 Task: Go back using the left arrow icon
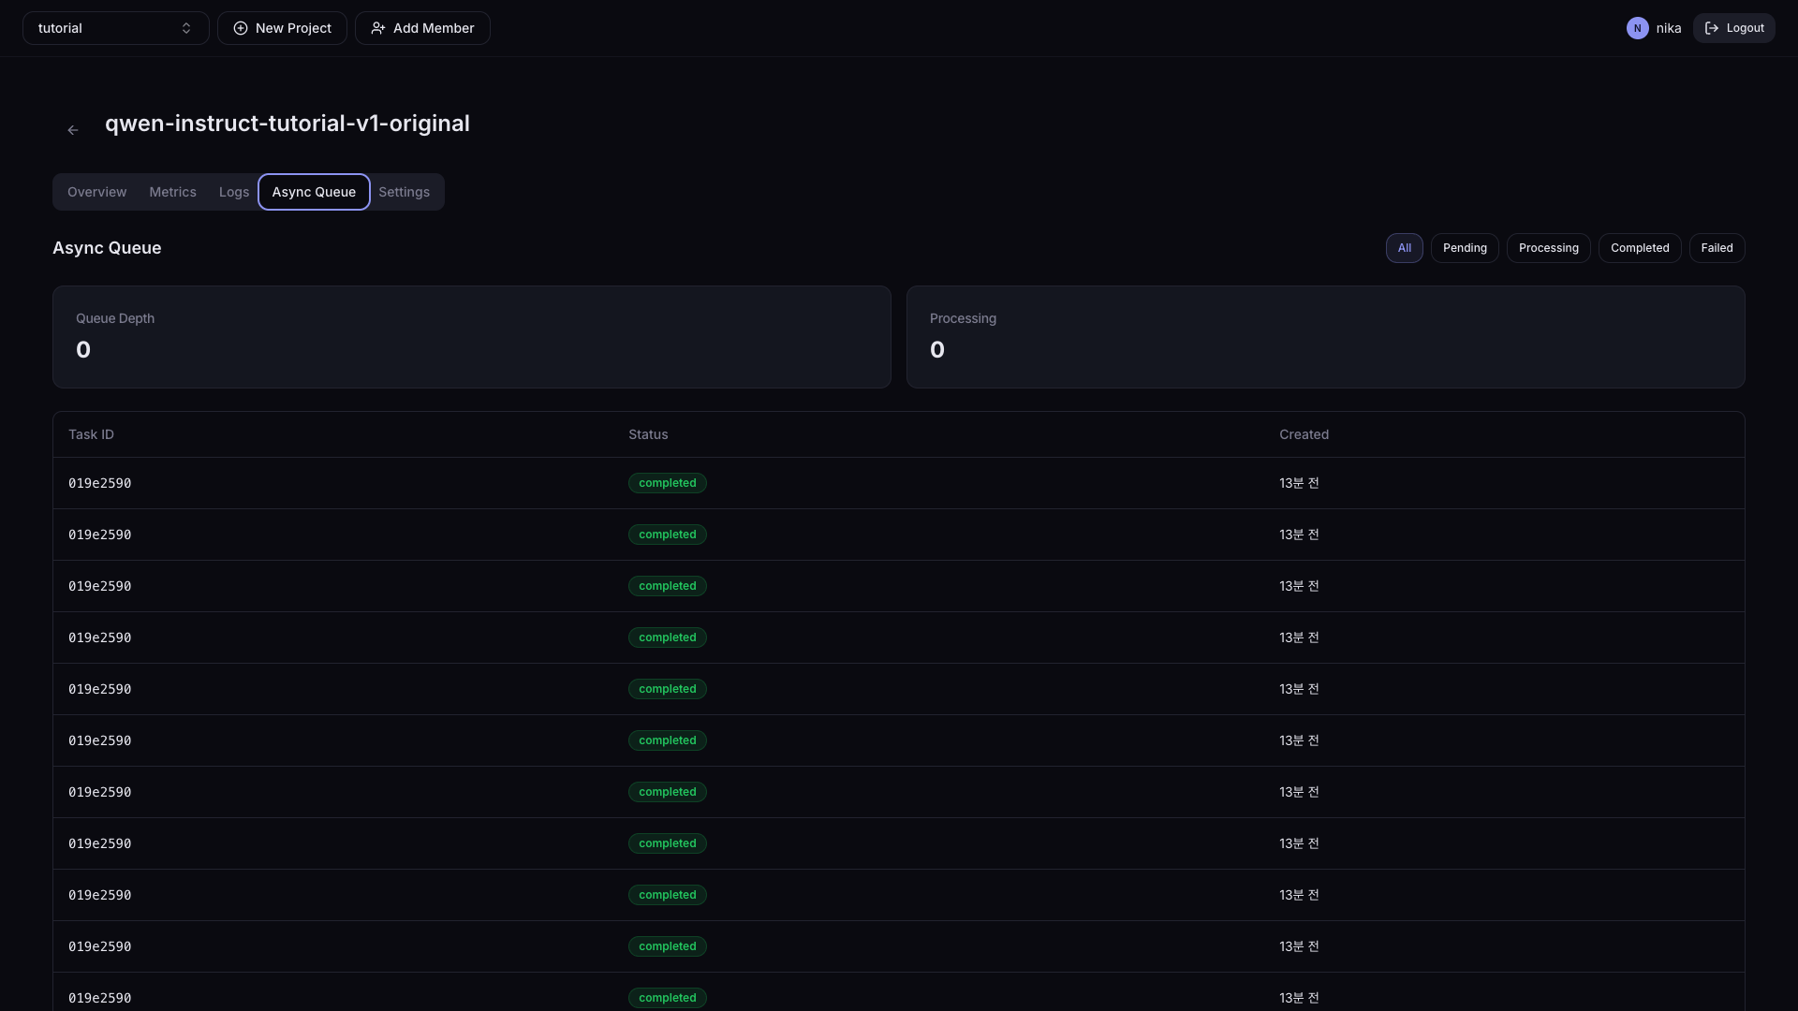(73, 130)
